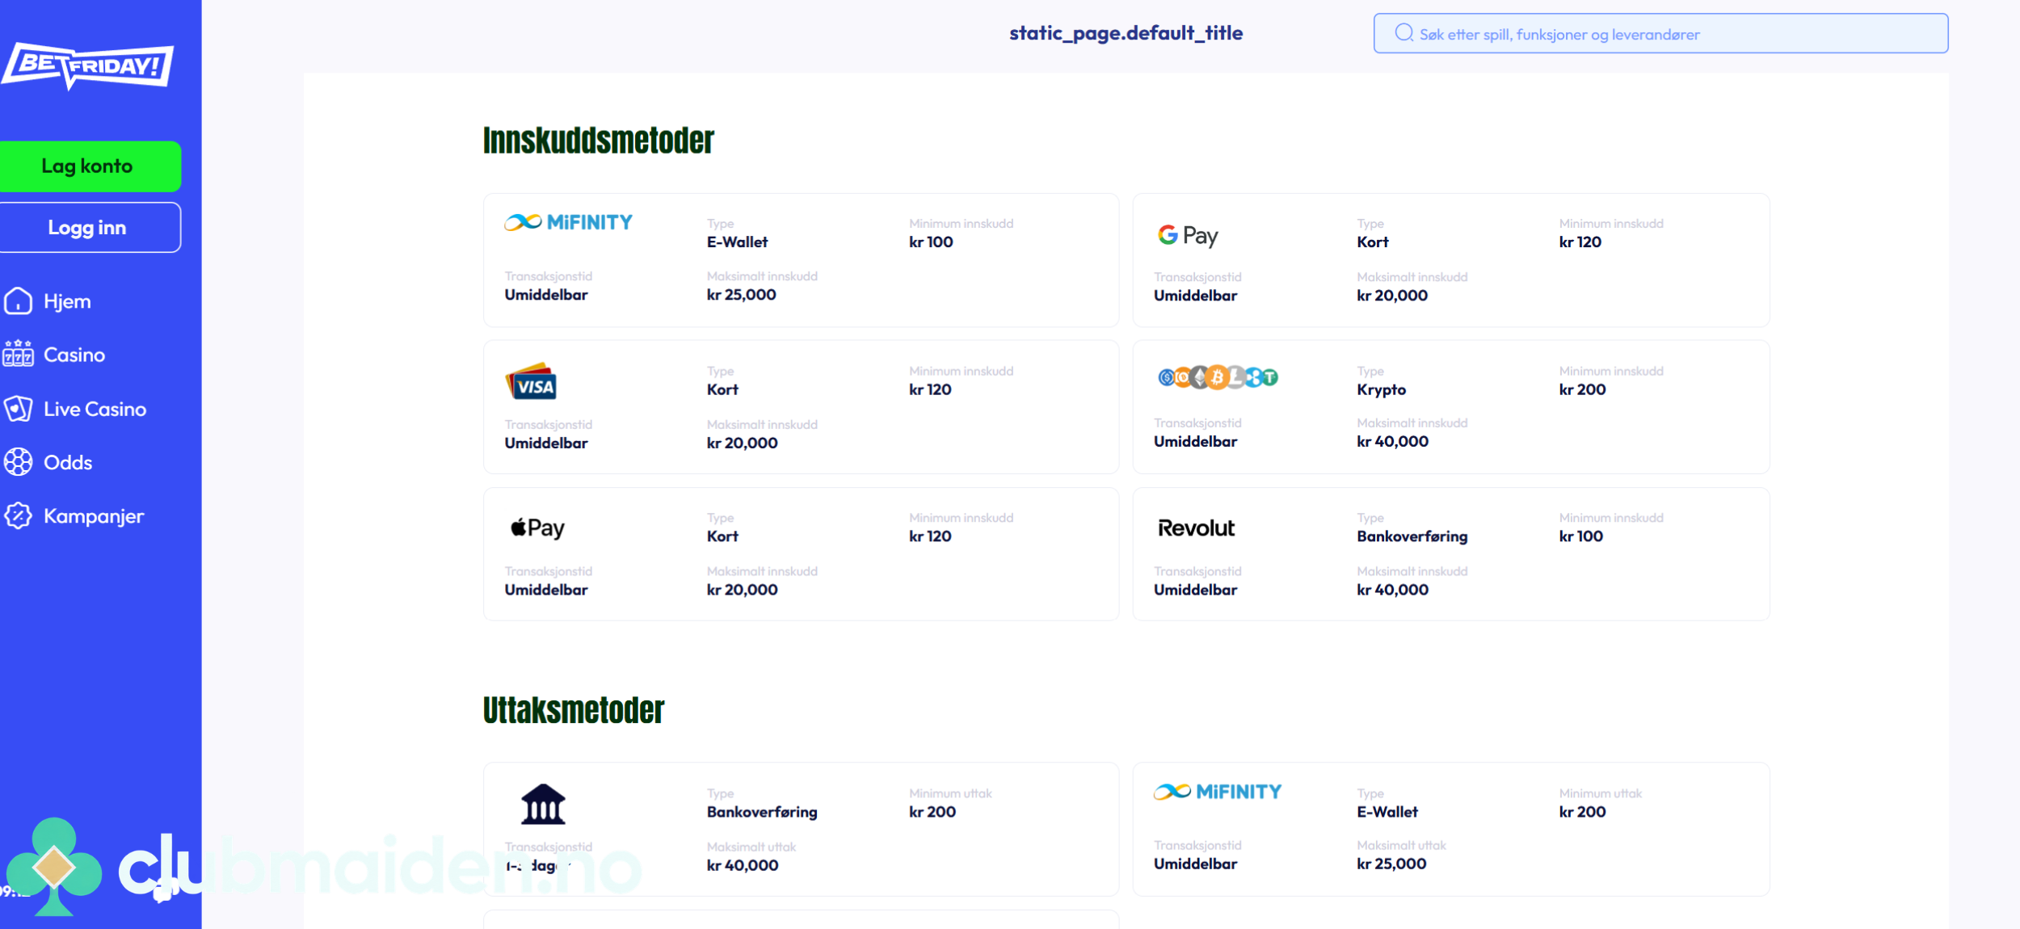Click the Krypto type label
This screenshot has height=929, width=2020.
click(1381, 390)
